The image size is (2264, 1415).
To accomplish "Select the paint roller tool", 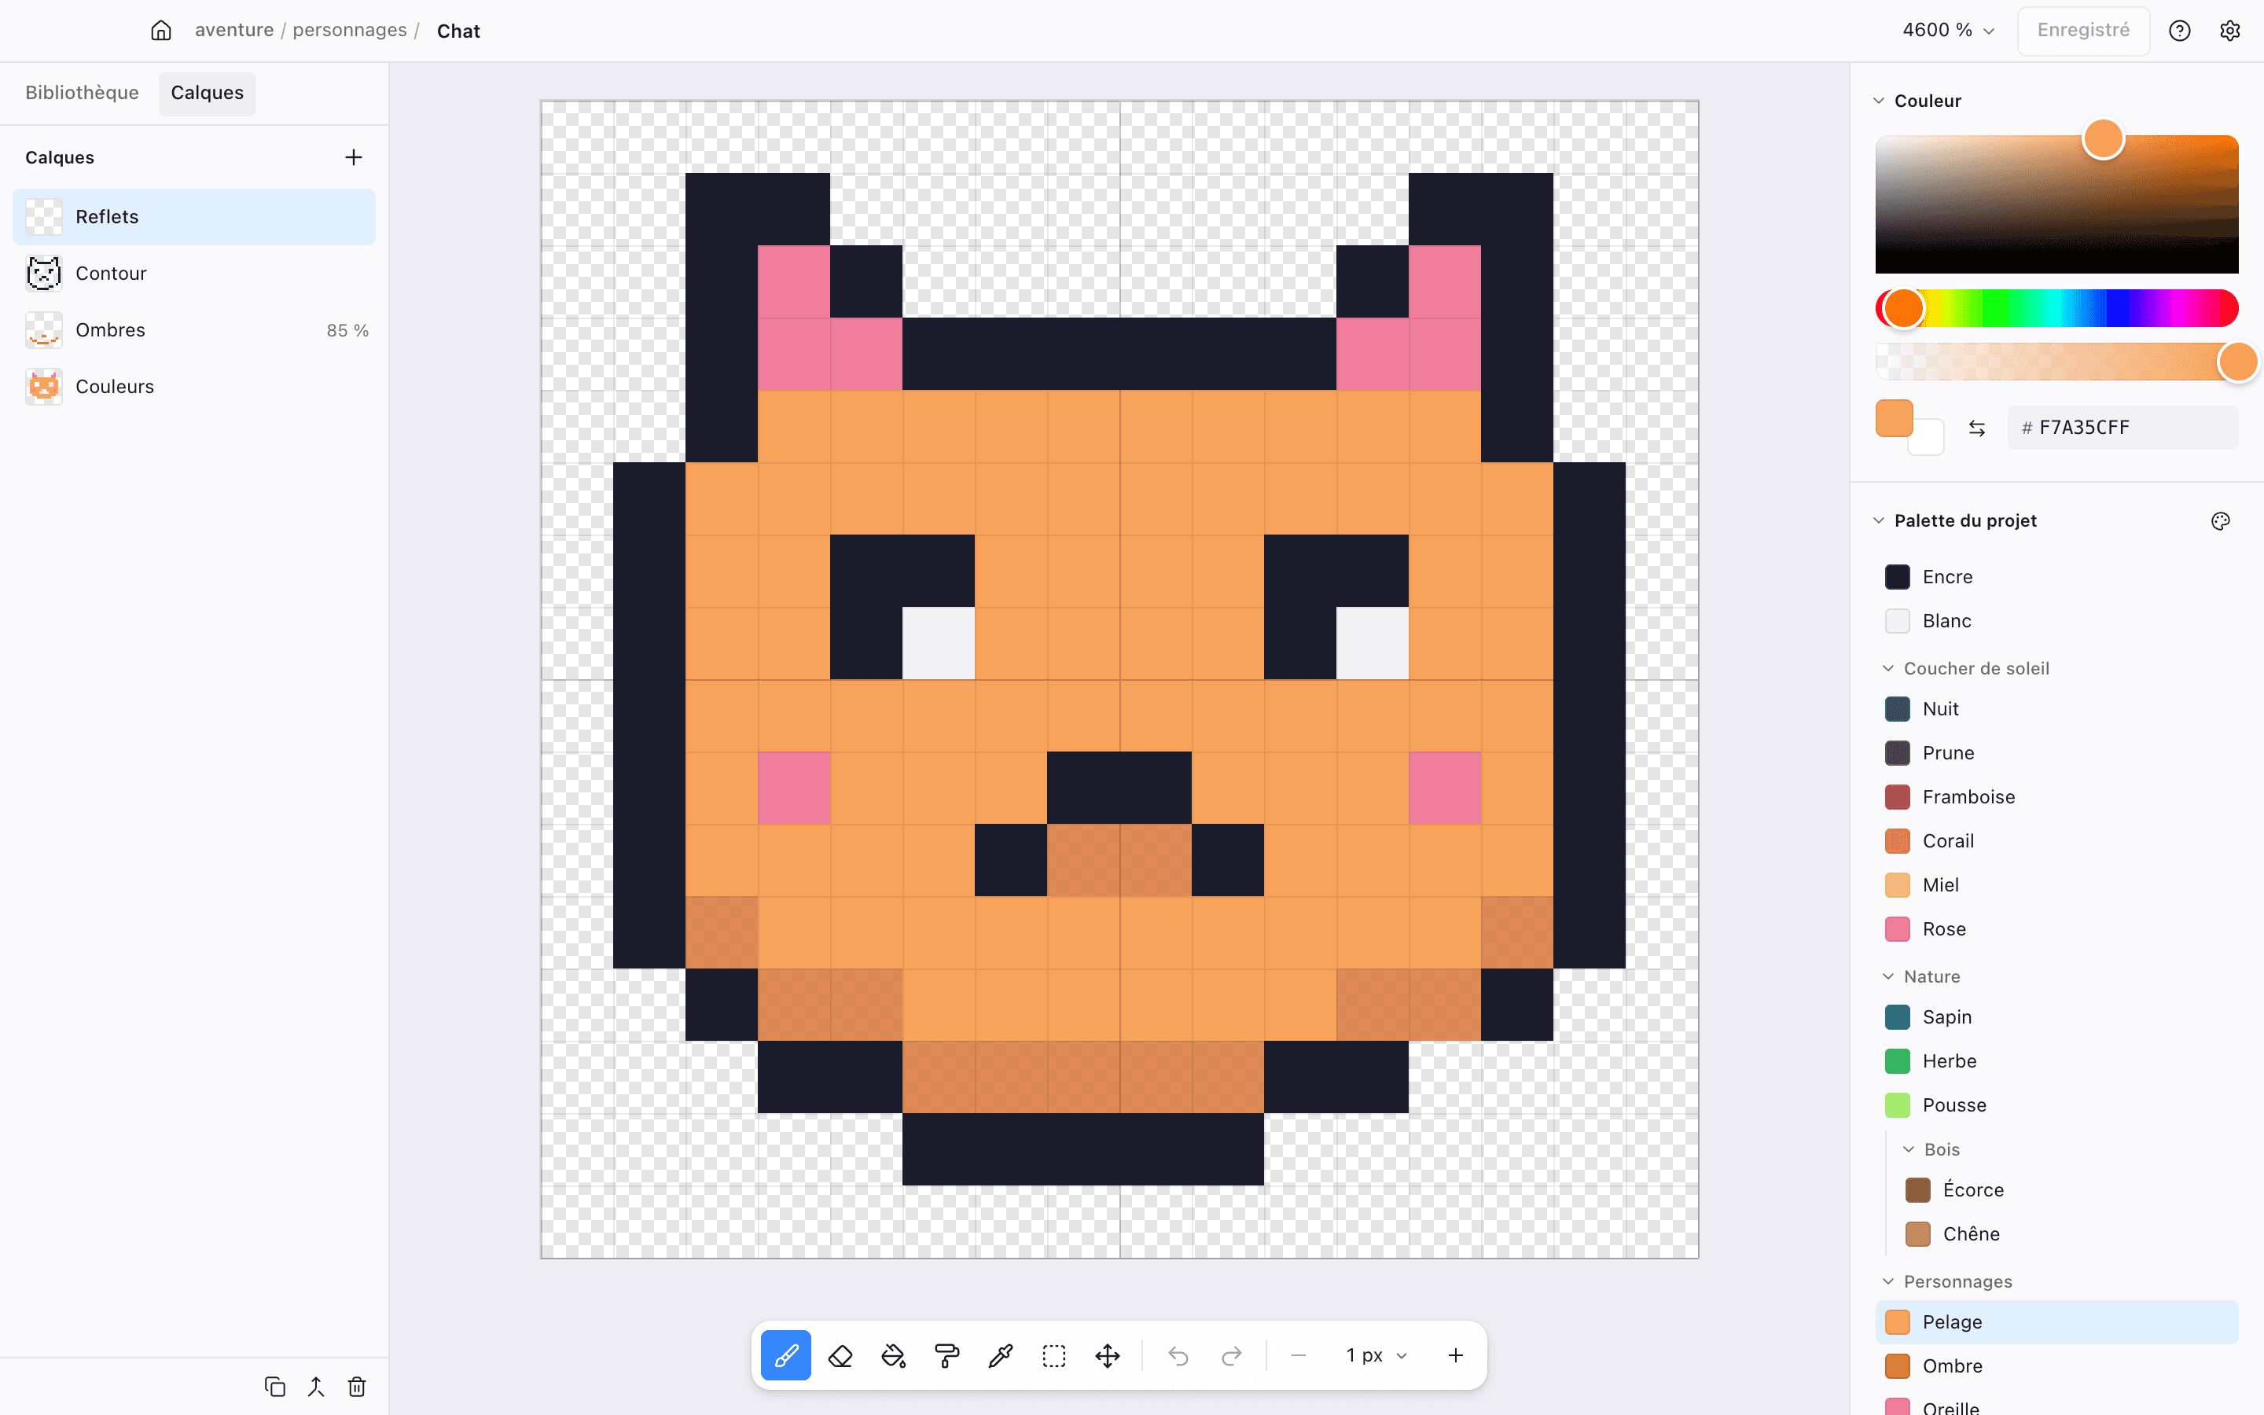I will [x=946, y=1355].
